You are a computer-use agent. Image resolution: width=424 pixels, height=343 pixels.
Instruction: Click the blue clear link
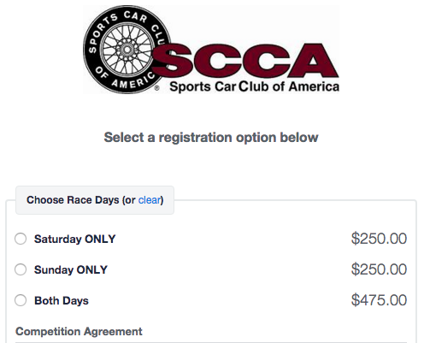tap(150, 200)
